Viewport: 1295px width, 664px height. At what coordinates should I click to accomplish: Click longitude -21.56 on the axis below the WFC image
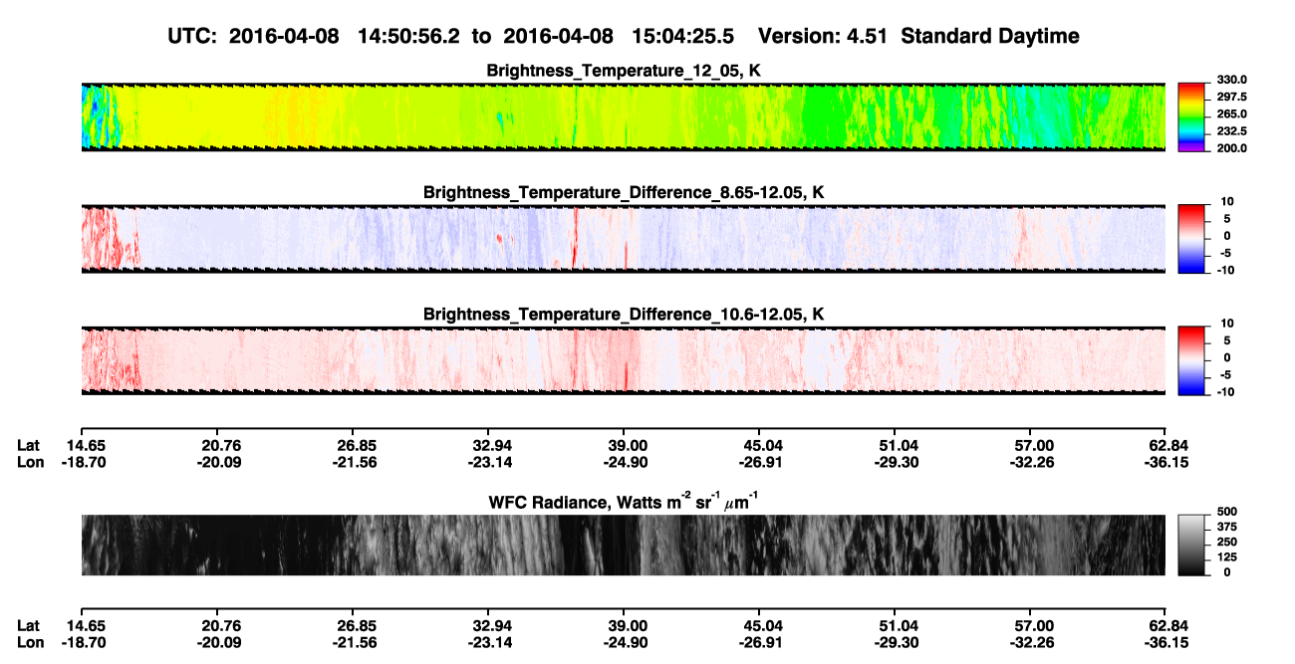click(x=354, y=643)
